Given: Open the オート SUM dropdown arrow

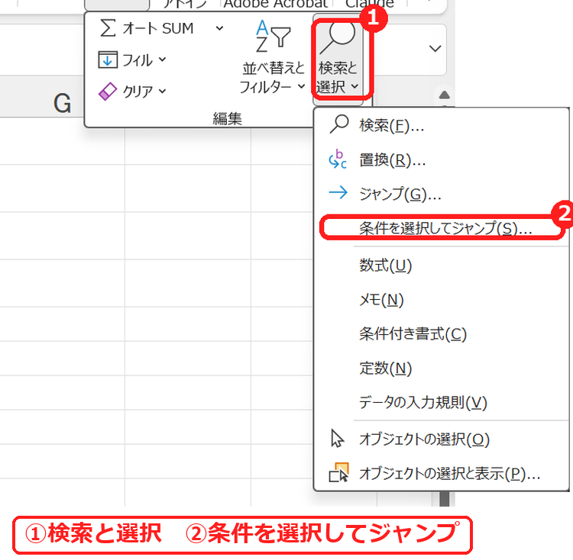Looking at the screenshot, I should [219, 28].
